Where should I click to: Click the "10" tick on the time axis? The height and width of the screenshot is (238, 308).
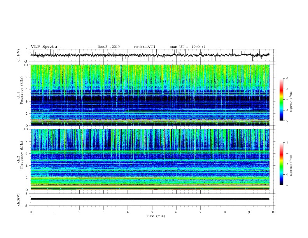(x=273, y=212)
